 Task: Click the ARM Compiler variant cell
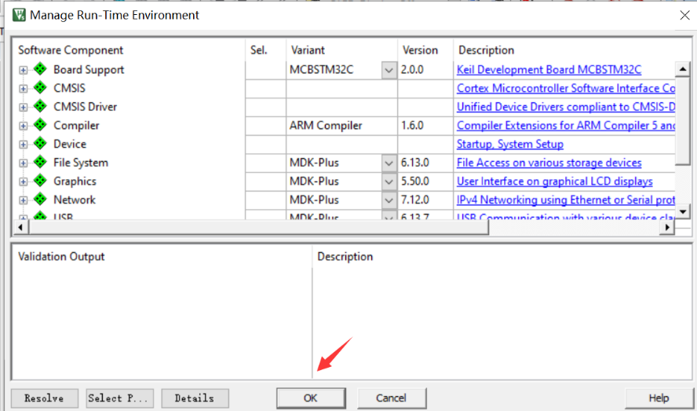pyautogui.click(x=341, y=126)
